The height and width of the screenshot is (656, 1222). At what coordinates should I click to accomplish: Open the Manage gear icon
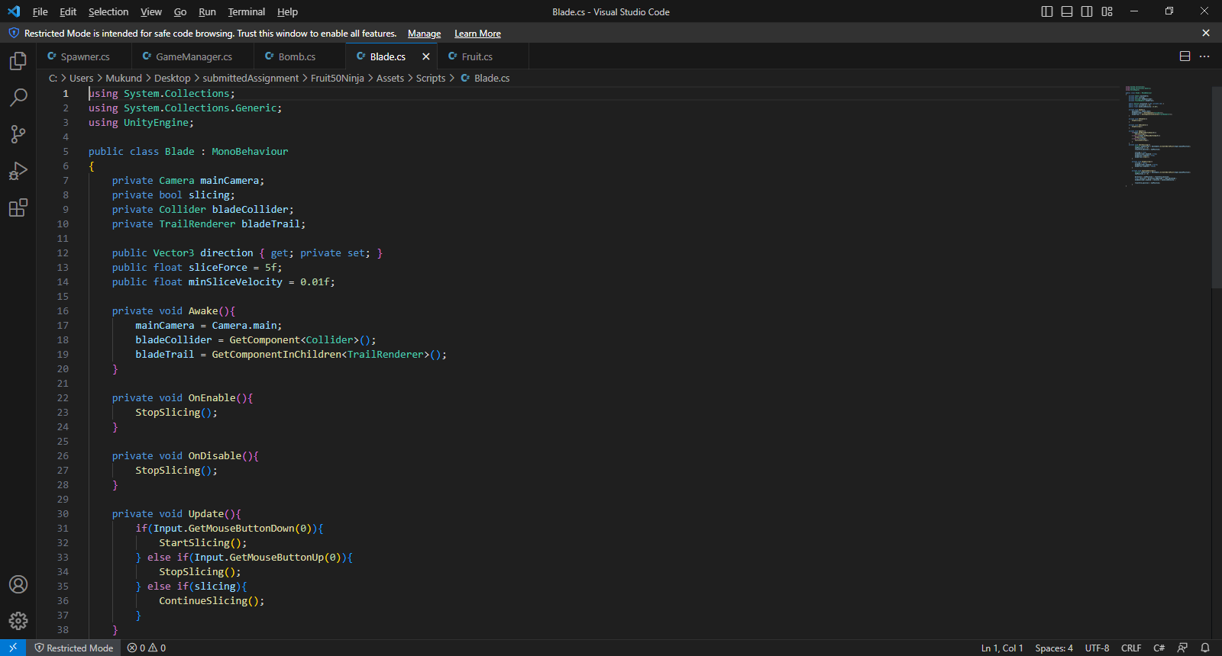tap(18, 621)
